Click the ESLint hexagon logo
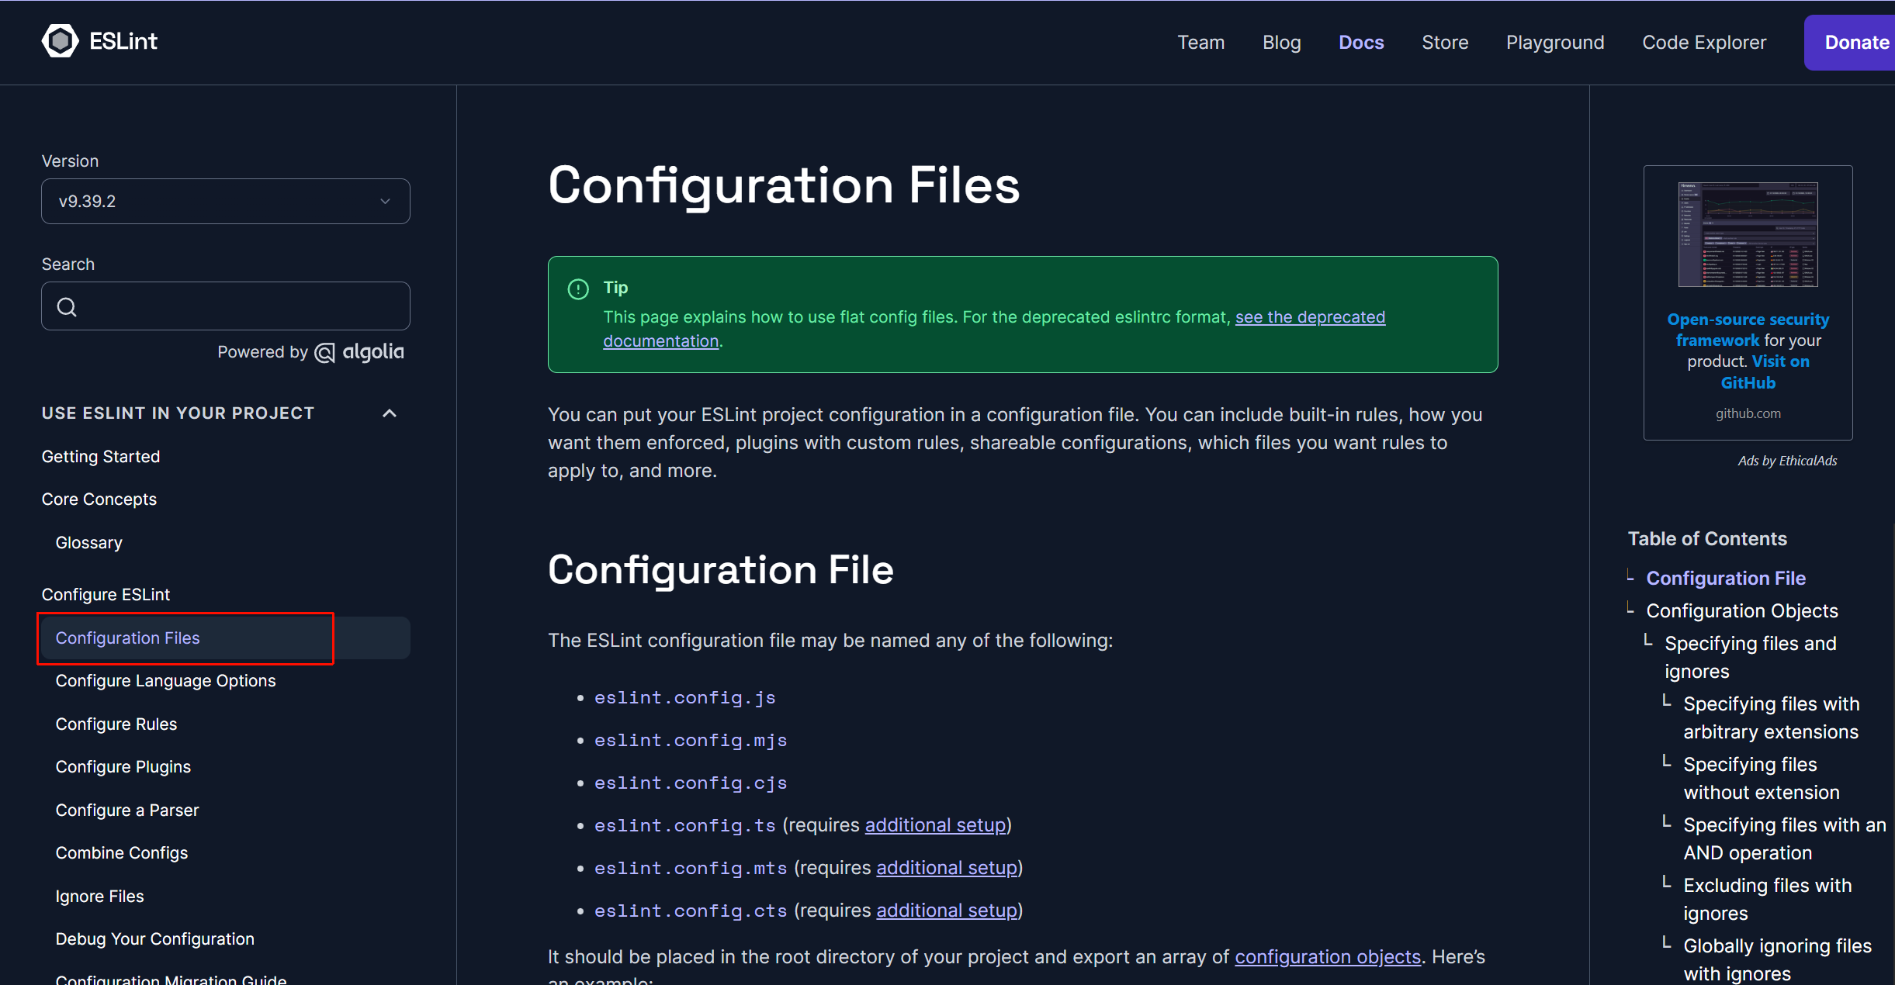 (x=60, y=41)
